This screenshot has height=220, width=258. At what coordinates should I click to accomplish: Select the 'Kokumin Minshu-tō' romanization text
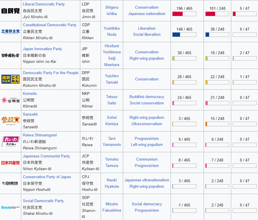(x=39, y=85)
